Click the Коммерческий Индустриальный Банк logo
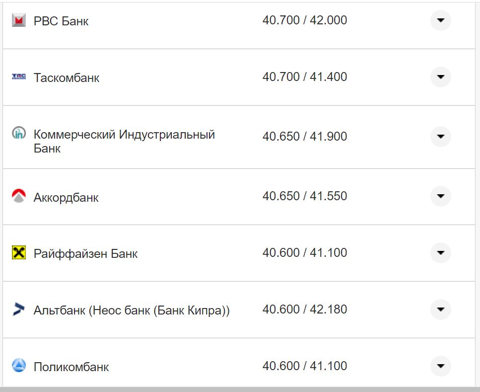 [x=18, y=133]
